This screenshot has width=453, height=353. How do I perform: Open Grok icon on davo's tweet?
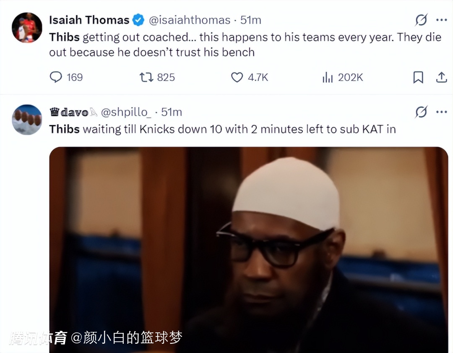tap(421, 112)
